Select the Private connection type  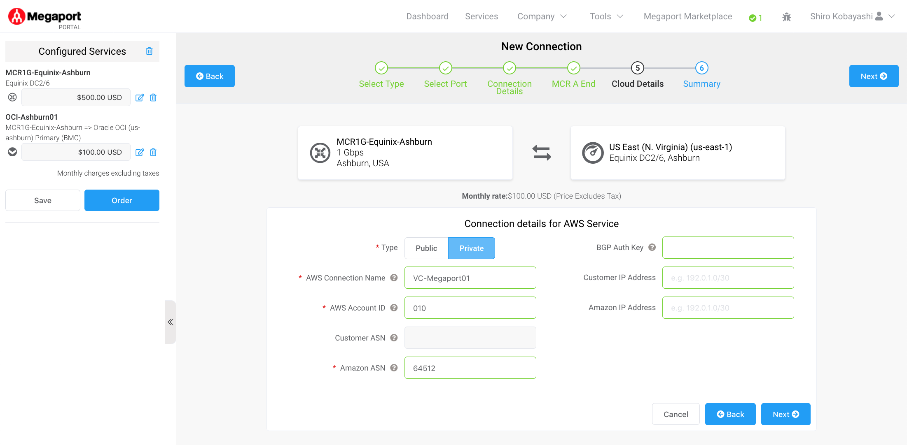click(472, 248)
